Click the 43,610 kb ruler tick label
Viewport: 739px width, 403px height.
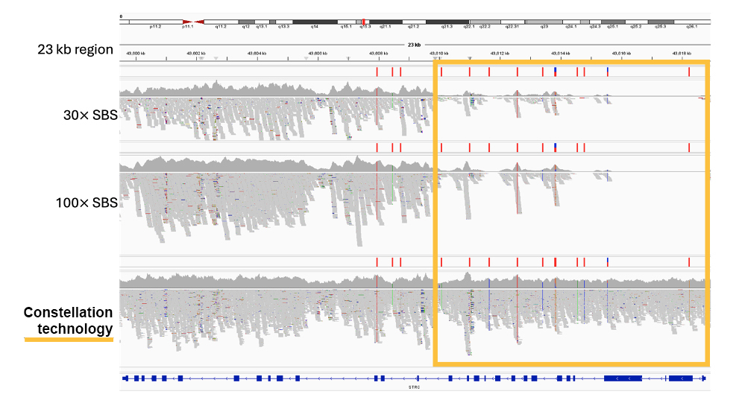[x=438, y=53]
